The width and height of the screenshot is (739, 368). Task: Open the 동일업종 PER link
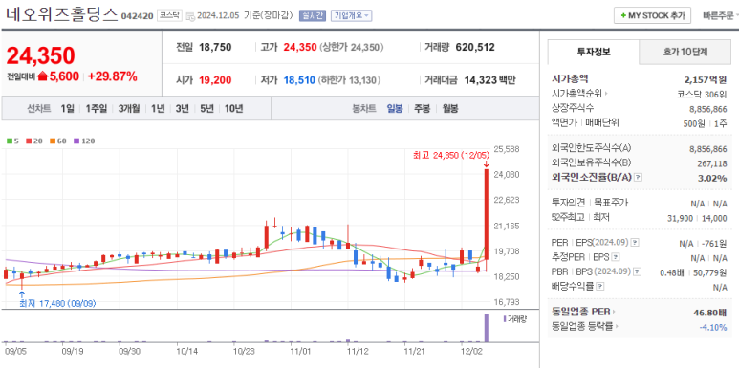point(583,312)
